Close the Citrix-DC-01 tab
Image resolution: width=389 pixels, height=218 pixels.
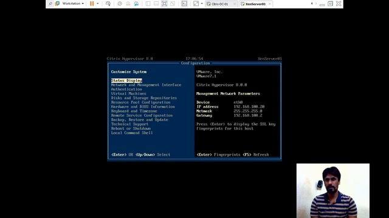(235, 4)
